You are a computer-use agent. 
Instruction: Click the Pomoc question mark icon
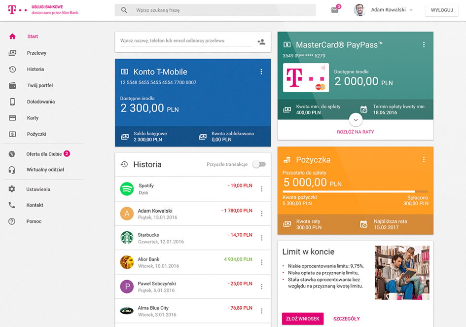[12, 221]
